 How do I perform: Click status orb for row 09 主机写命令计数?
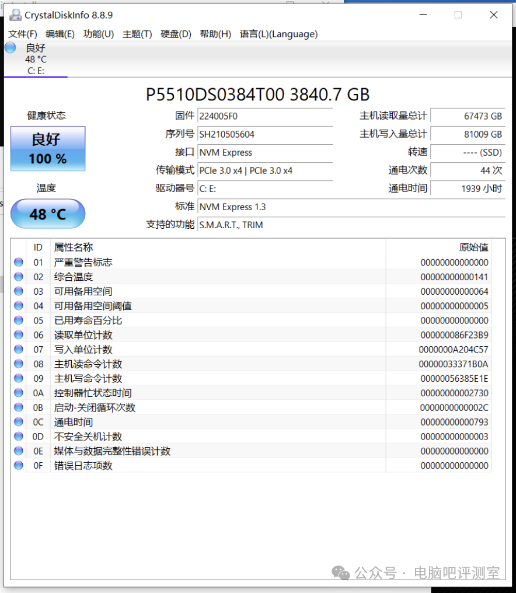(19, 378)
